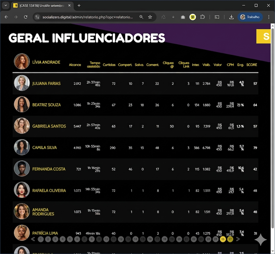The width and height of the screenshot is (275, 254).
Task: Click the next page arrow in pagination
Action: click(x=238, y=239)
